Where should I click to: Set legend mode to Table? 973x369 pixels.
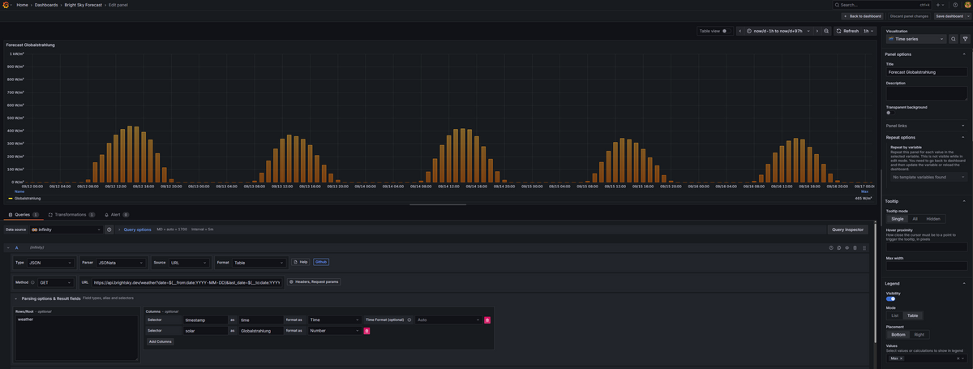[913, 315]
